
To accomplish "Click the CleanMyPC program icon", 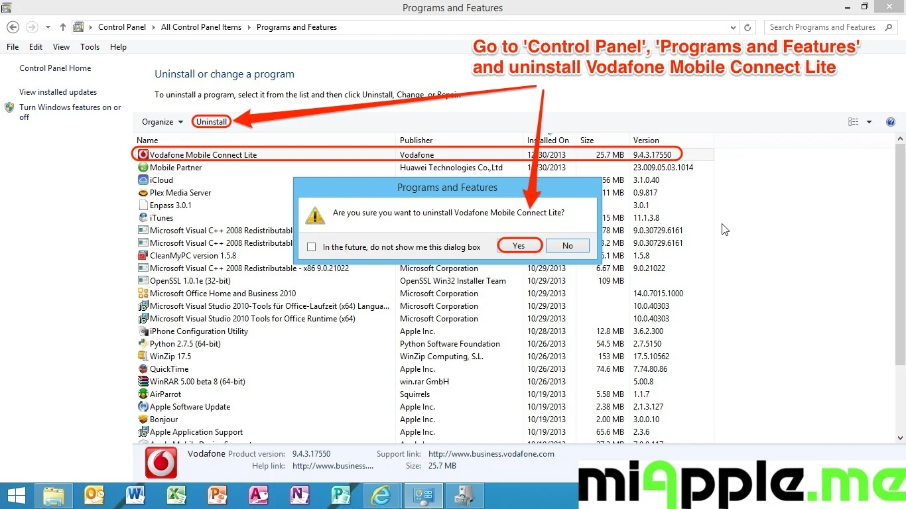I will point(143,256).
